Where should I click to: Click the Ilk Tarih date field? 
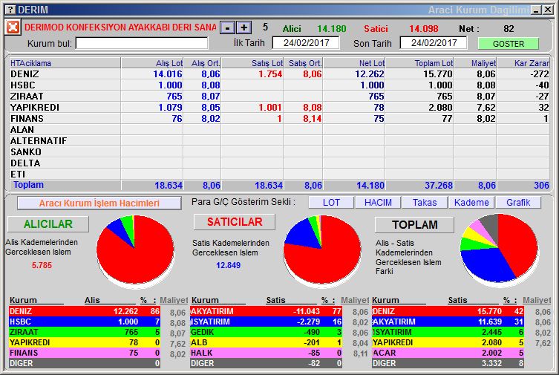(306, 43)
